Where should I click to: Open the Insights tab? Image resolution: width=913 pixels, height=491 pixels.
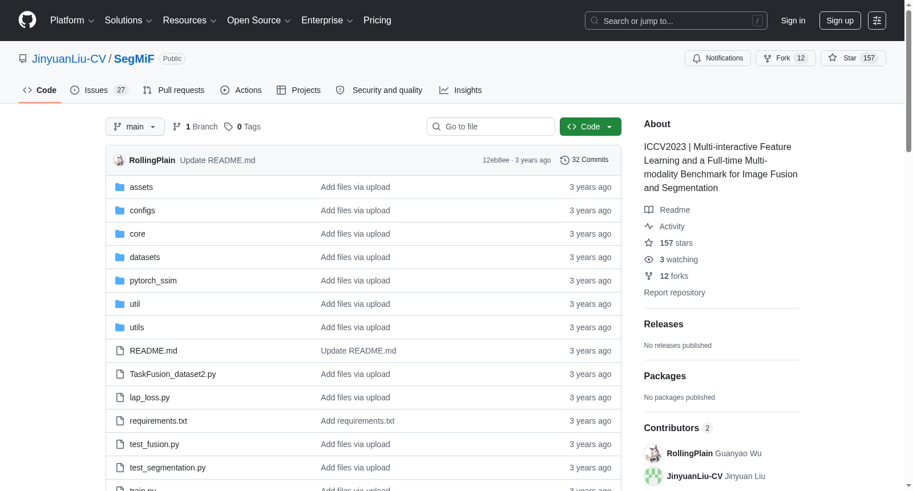[x=460, y=90]
